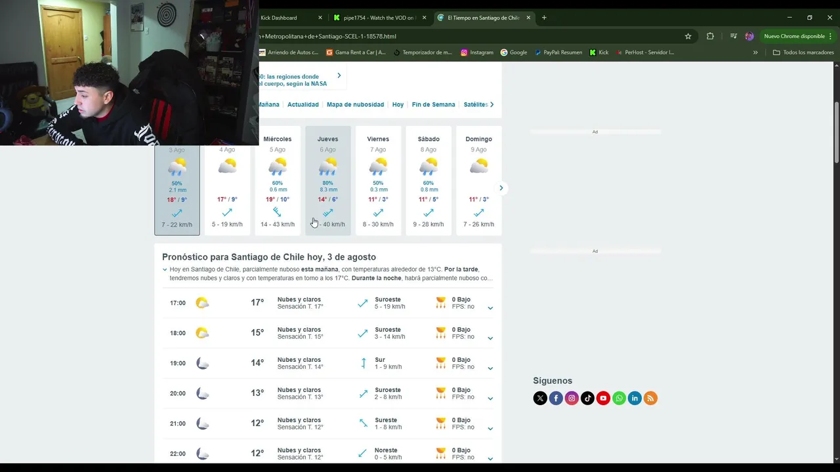Viewport: 840px width, 472px height.
Task: Bookmark this page with the star icon
Action: tap(688, 36)
